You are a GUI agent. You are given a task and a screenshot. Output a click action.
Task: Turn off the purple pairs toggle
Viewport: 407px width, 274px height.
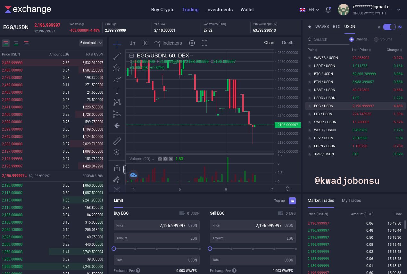(389, 27)
